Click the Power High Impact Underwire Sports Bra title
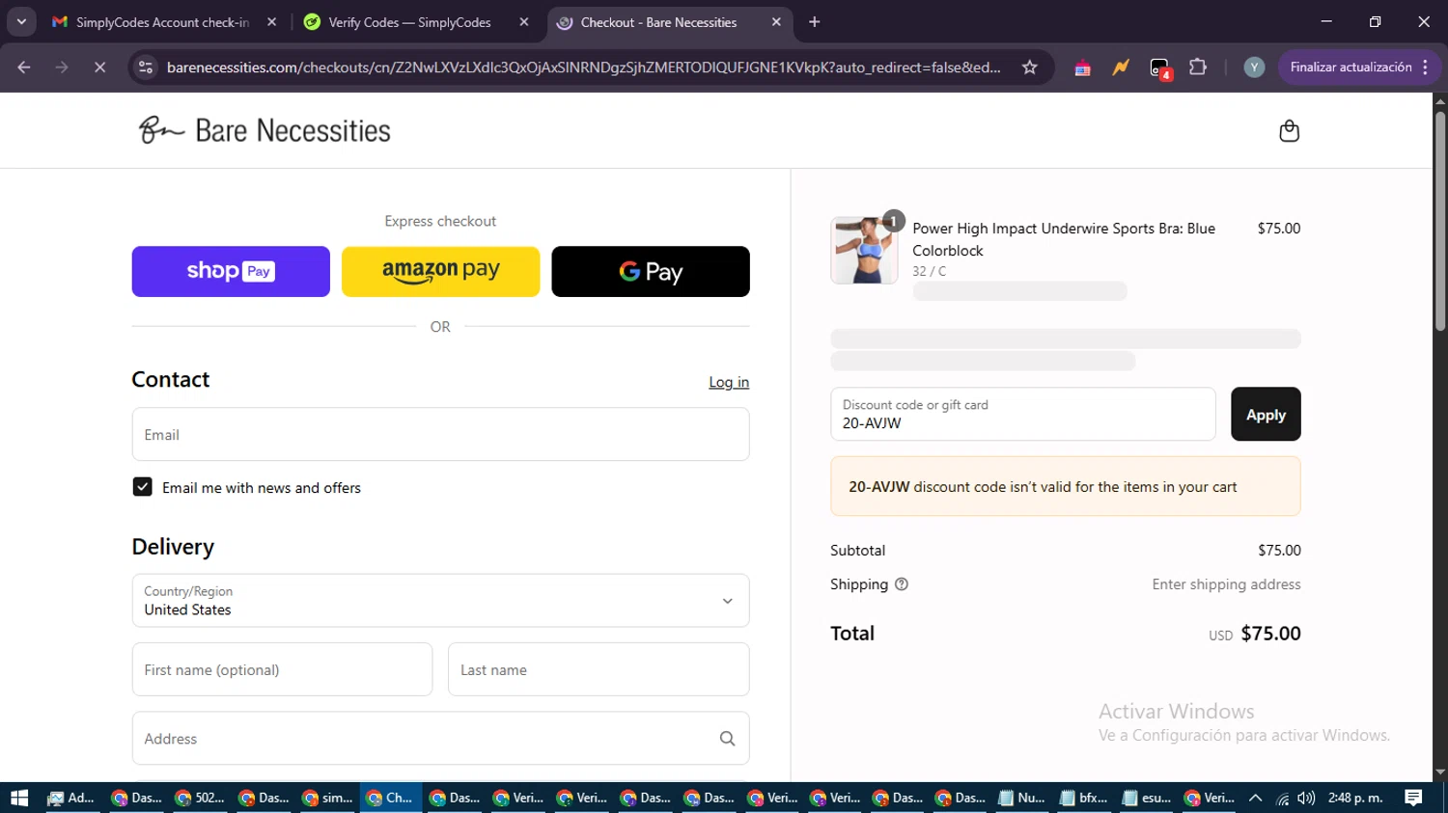This screenshot has height=813, width=1448. [1064, 239]
